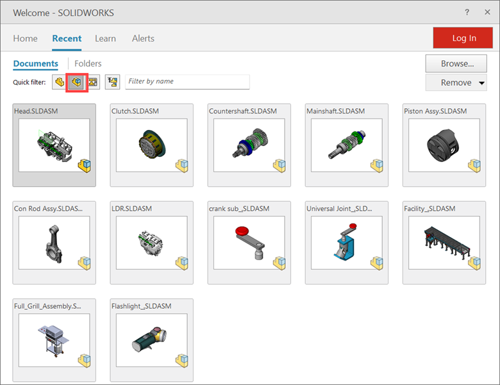
Task: Toggle the Drawings quick filter
Action: tap(93, 82)
